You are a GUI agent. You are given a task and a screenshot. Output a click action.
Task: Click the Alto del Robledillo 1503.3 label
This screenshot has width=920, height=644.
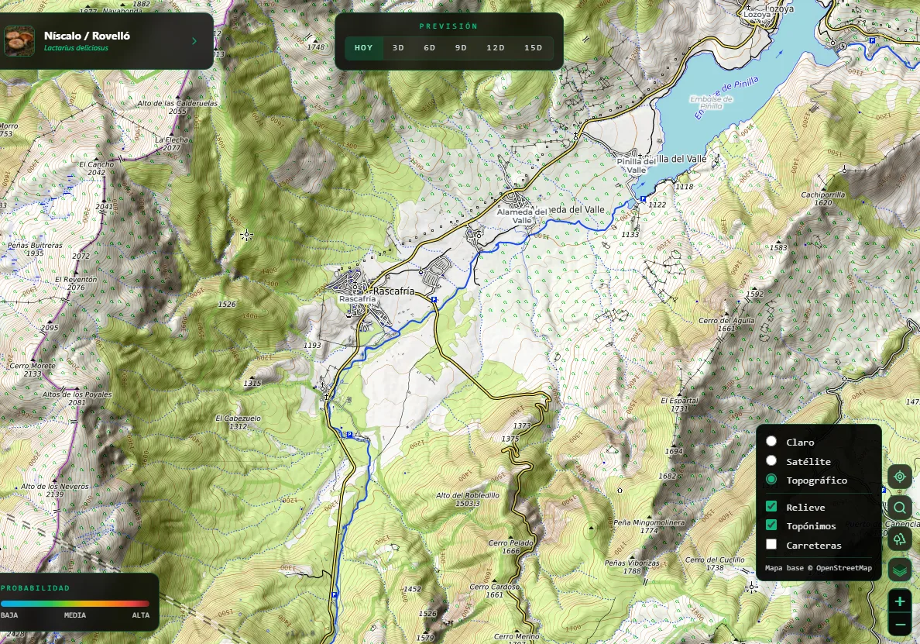468,499
